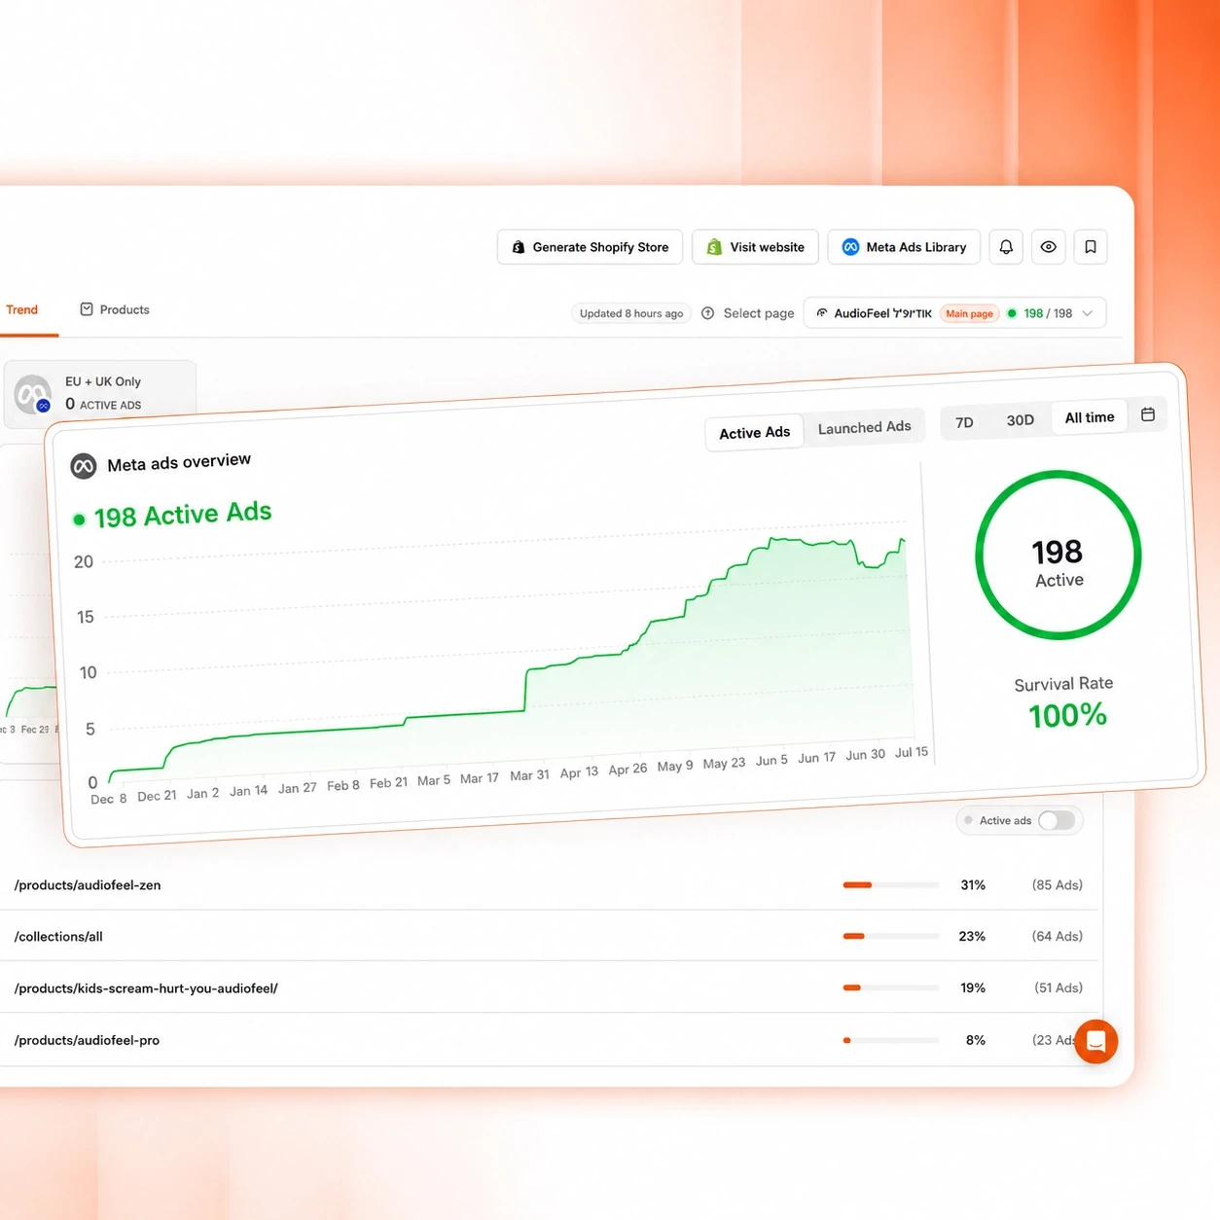Choose the 30D time range
The image size is (1220, 1220).
tap(1020, 420)
